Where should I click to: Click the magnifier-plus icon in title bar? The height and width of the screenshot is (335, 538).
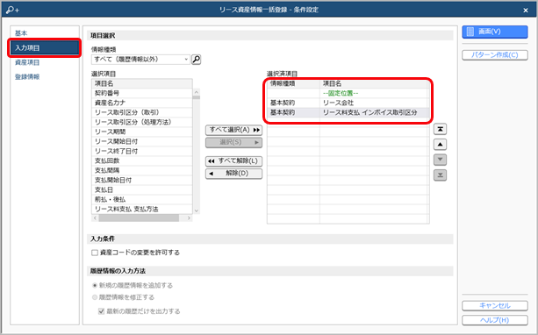(12, 10)
